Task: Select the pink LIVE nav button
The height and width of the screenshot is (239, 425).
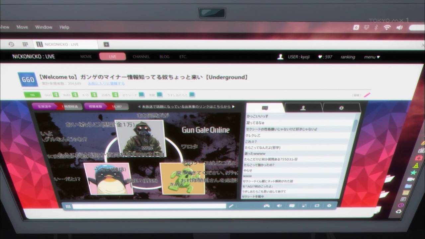Action: click(113, 57)
